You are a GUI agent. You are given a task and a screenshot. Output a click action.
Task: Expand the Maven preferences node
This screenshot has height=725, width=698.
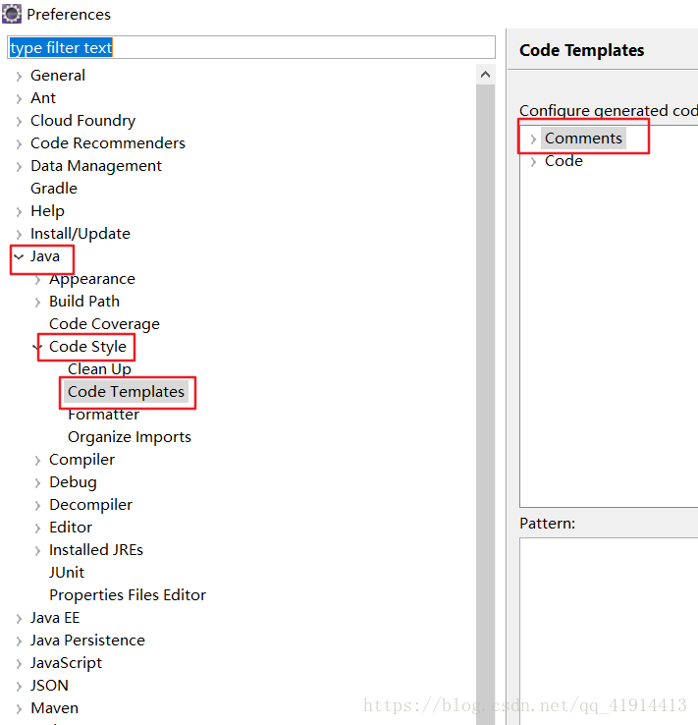pyautogui.click(x=19, y=709)
